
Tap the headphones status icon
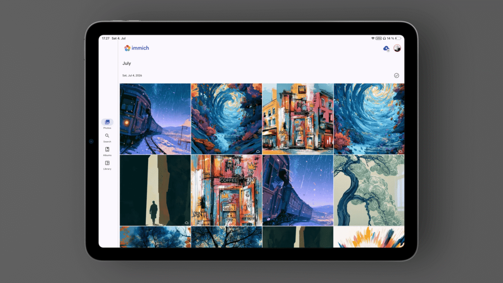pos(384,38)
